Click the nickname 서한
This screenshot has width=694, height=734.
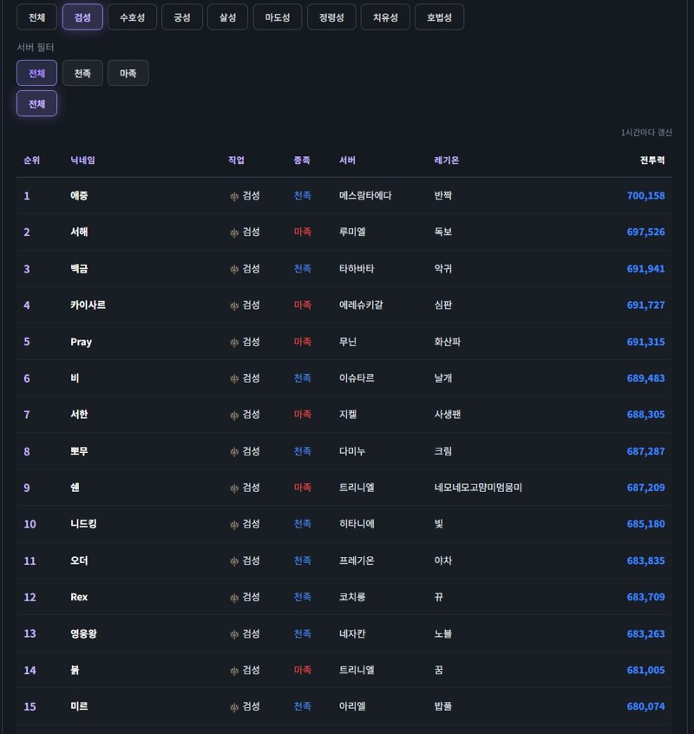tap(79, 414)
